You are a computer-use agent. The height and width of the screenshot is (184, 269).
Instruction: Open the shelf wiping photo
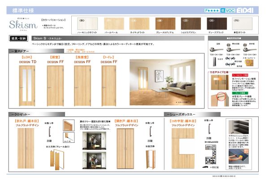point(239,156)
